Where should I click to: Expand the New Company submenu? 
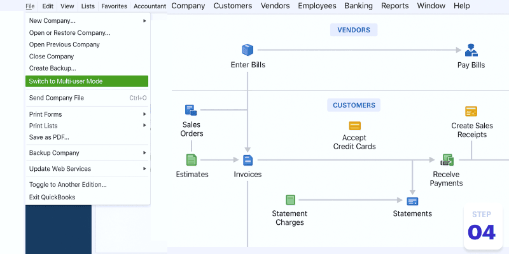point(87,20)
